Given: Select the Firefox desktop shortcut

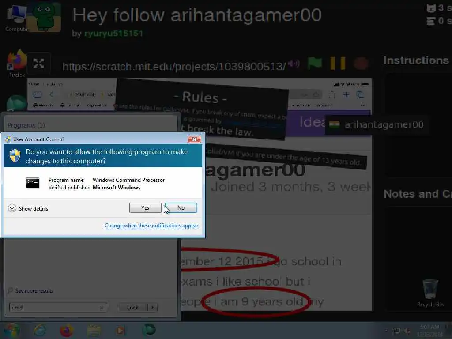Looking at the screenshot, I should (x=17, y=64).
